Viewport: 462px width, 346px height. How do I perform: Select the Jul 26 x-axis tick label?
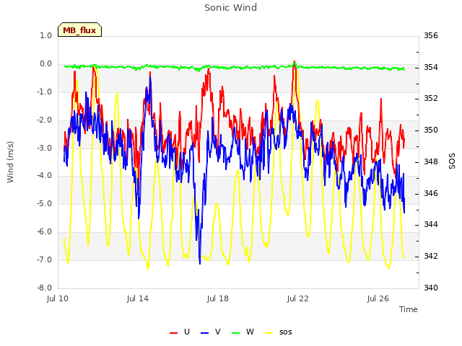point(378,298)
